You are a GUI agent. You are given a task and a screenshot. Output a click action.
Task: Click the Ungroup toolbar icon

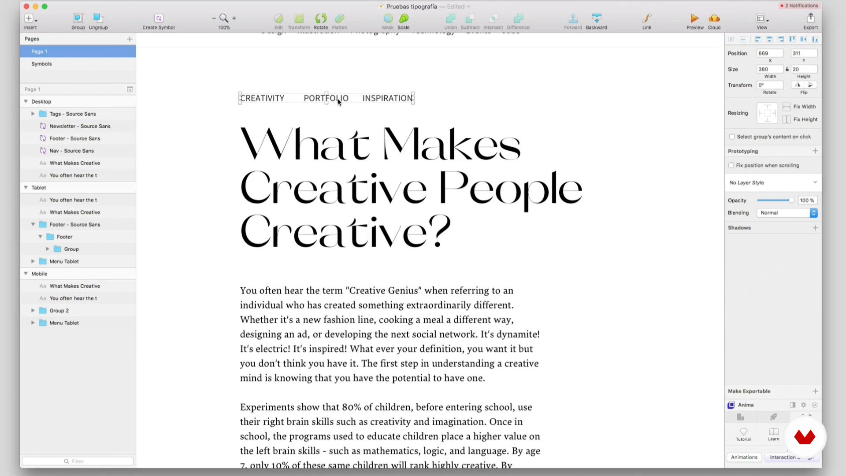[x=98, y=18]
